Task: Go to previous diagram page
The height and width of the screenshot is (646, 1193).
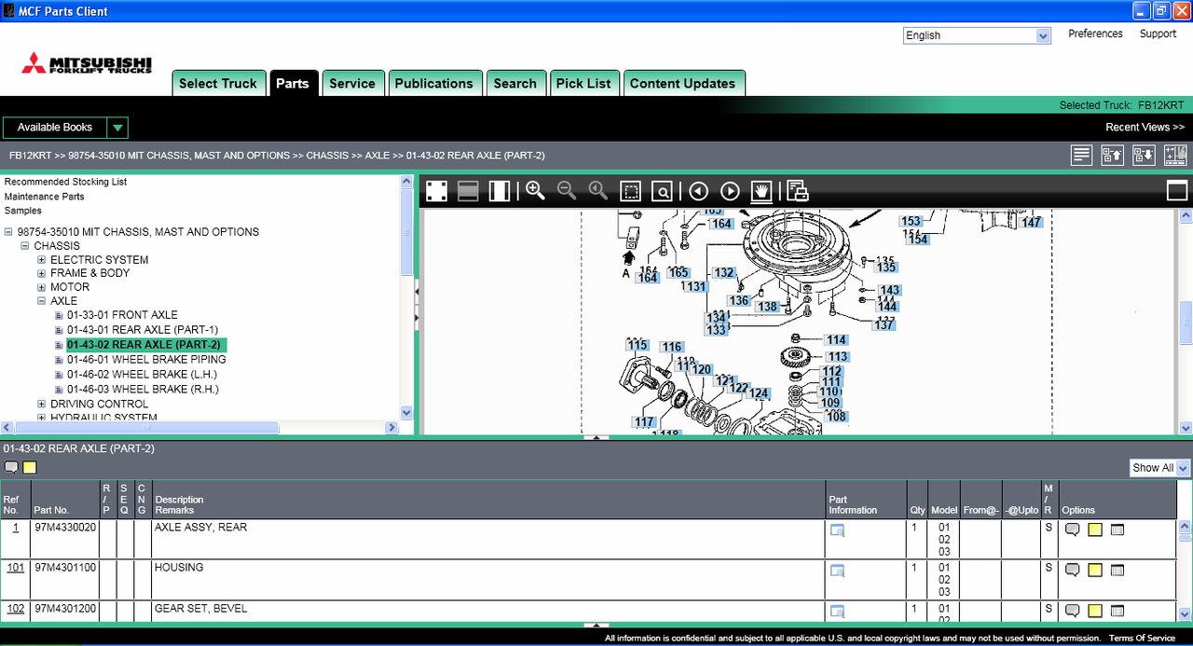Action: [x=699, y=191]
